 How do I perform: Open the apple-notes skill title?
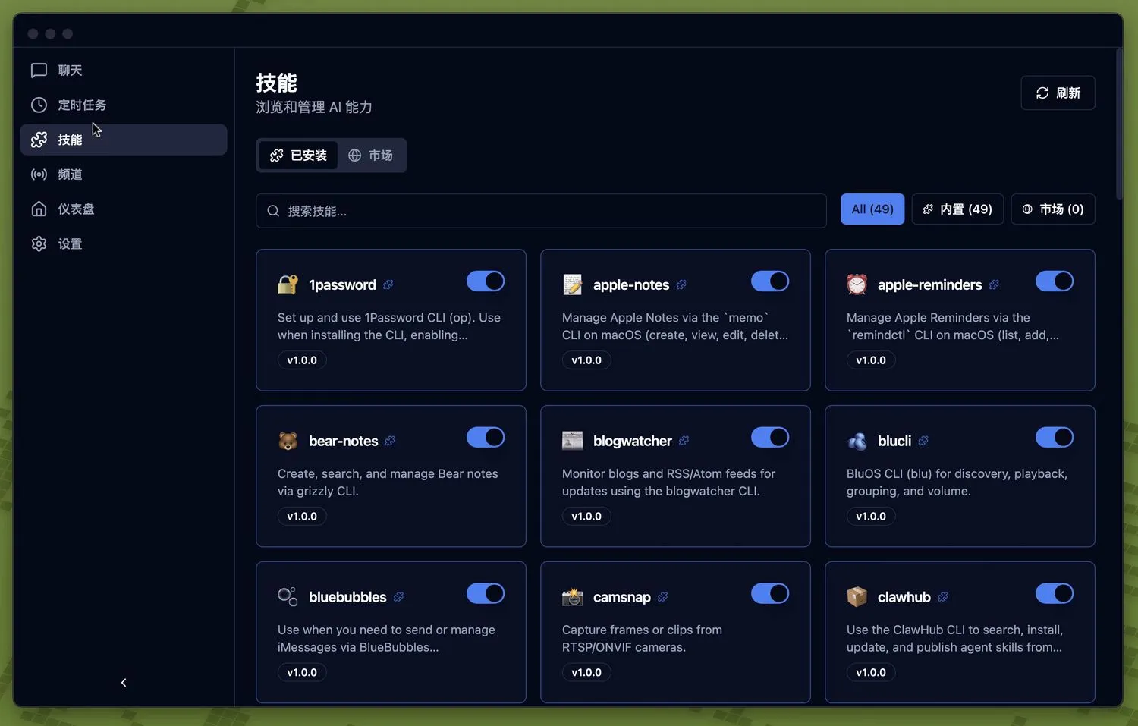pos(631,285)
